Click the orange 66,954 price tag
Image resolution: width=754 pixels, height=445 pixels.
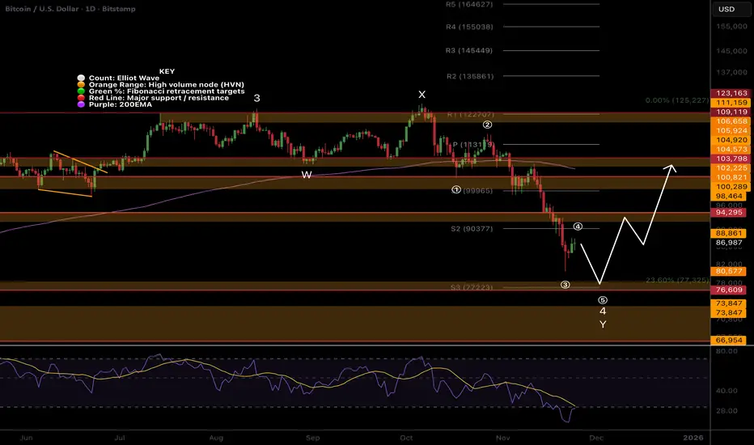(x=729, y=340)
